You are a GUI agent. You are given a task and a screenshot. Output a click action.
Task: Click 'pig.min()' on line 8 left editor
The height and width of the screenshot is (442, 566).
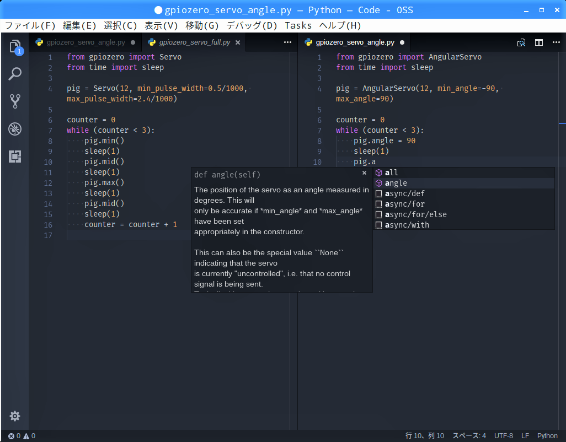104,141
